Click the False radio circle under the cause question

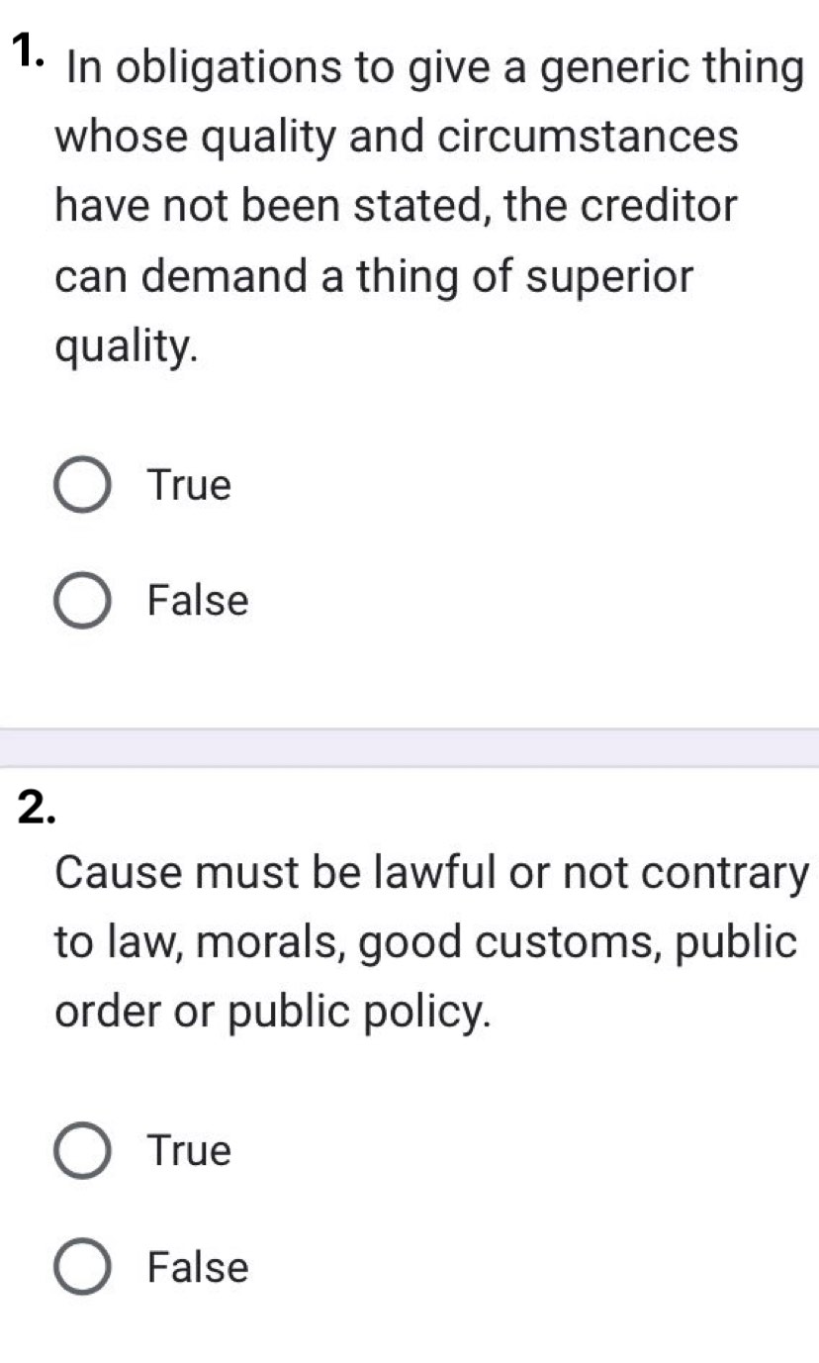[83, 1267]
